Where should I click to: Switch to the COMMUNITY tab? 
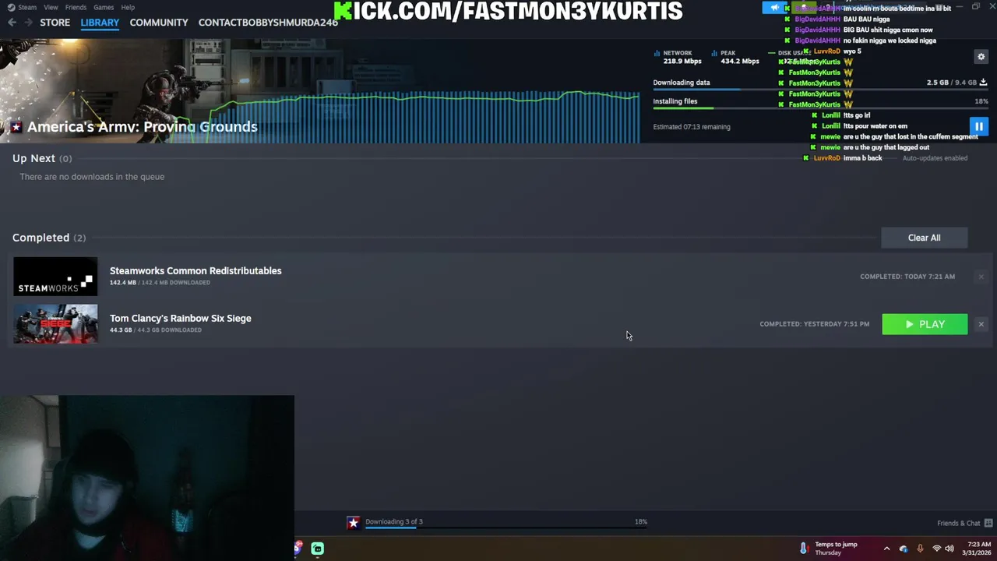tap(159, 23)
